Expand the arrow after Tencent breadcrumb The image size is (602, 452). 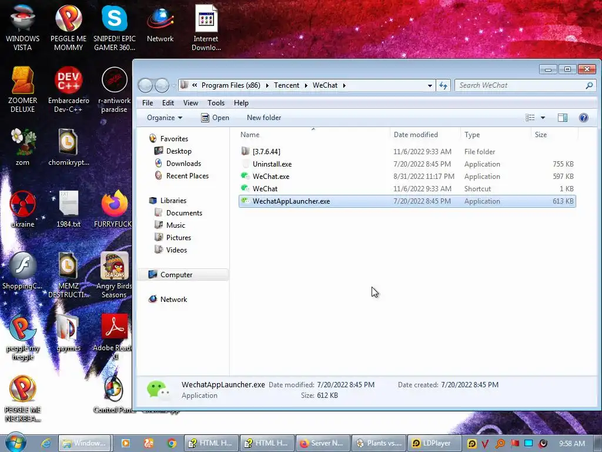point(306,85)
